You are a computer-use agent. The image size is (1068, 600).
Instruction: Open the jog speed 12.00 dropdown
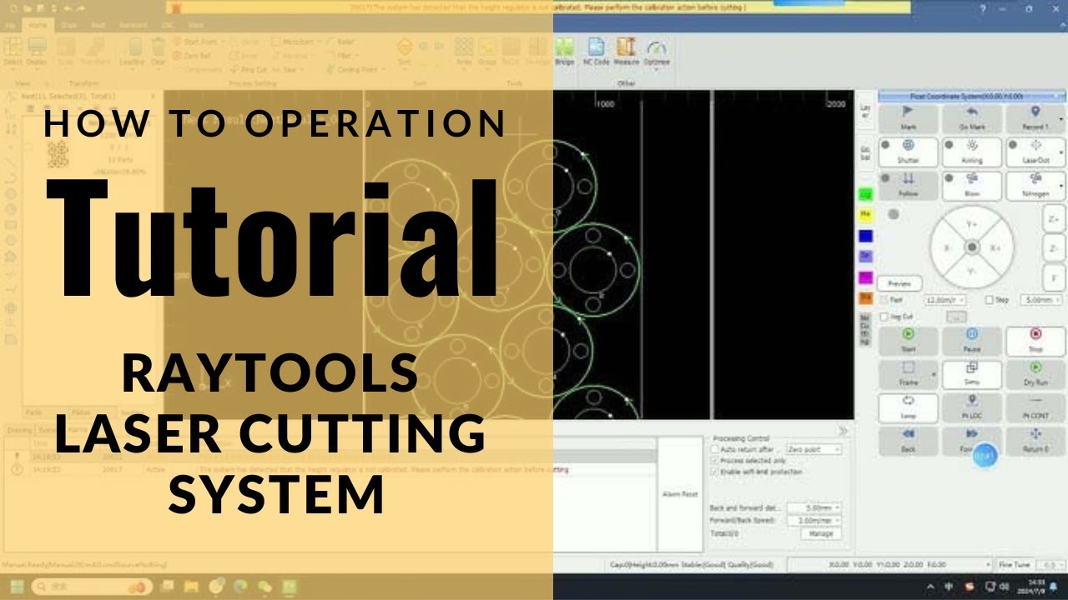coord(945,300)
